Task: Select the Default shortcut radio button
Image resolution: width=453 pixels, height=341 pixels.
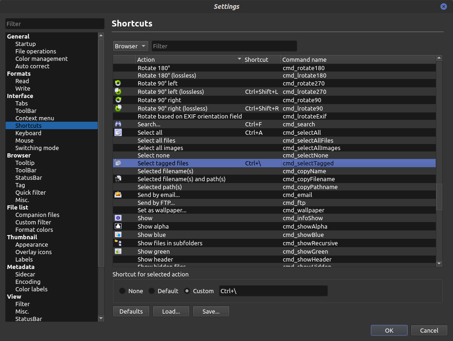Action: [x=153, y=291]
